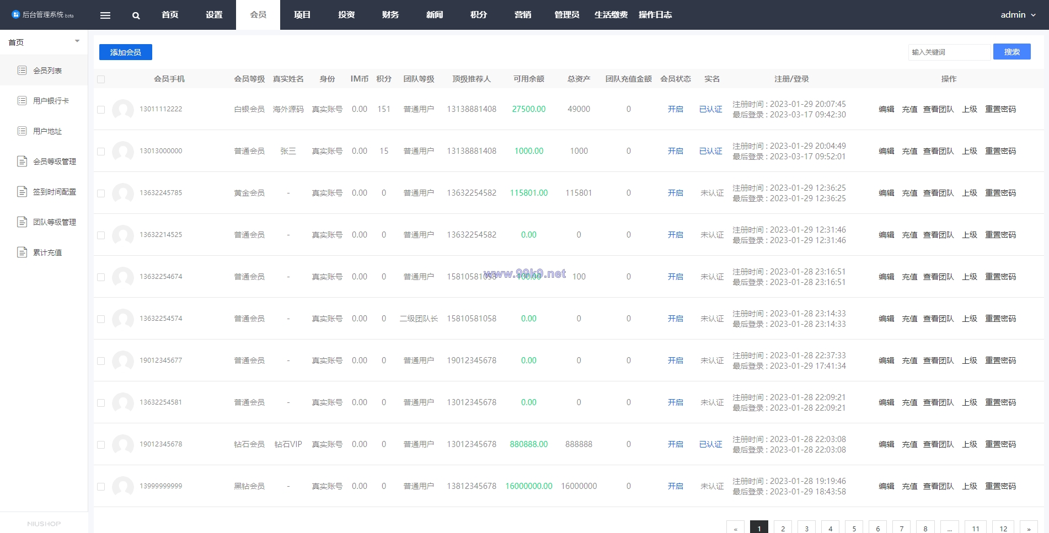This screenshot has height=533, width=1049.
Task: Click 充值 for member 19012345677
Action: pyautogui.click(x=909, y=360)
